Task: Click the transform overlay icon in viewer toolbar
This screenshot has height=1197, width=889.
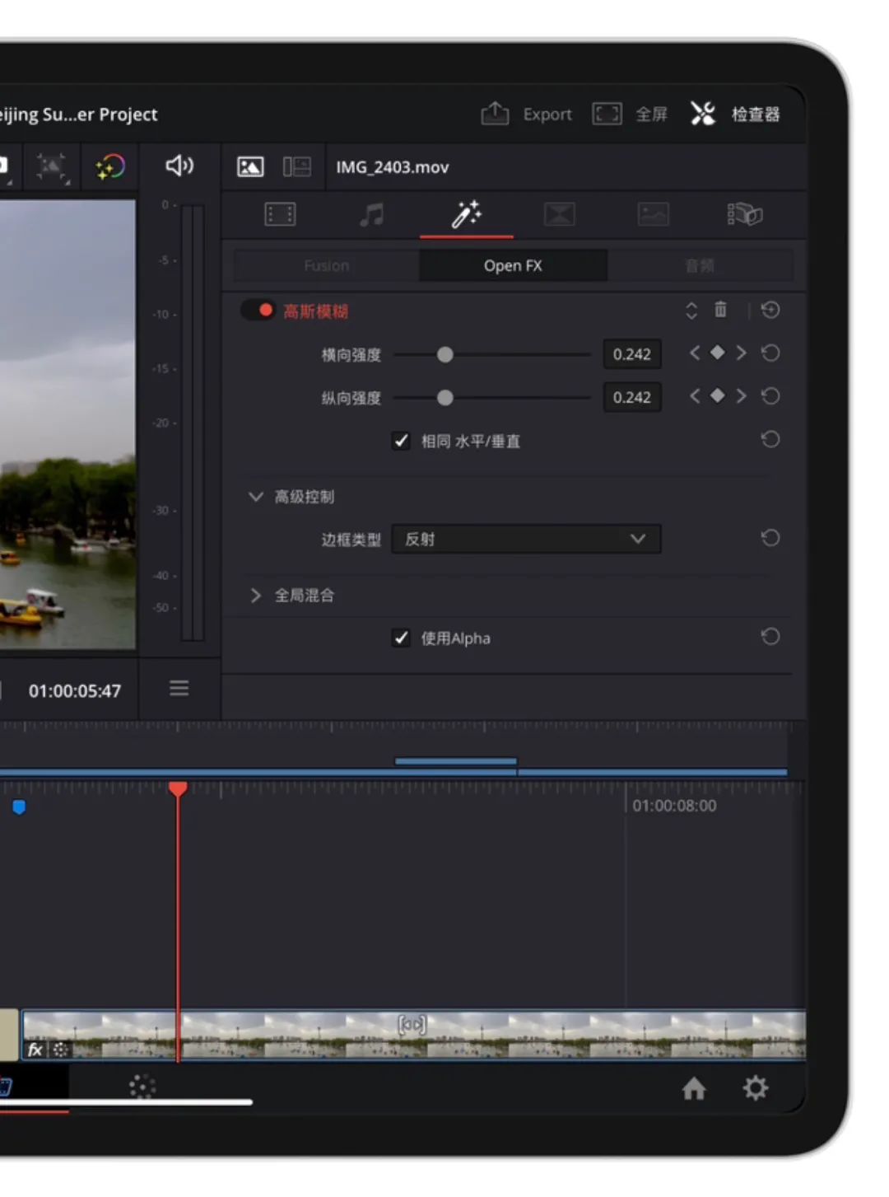Action: coord(51,167)
